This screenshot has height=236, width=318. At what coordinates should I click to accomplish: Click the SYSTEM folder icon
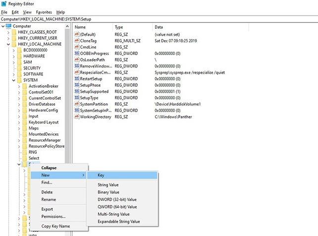[x=19, y=80]
